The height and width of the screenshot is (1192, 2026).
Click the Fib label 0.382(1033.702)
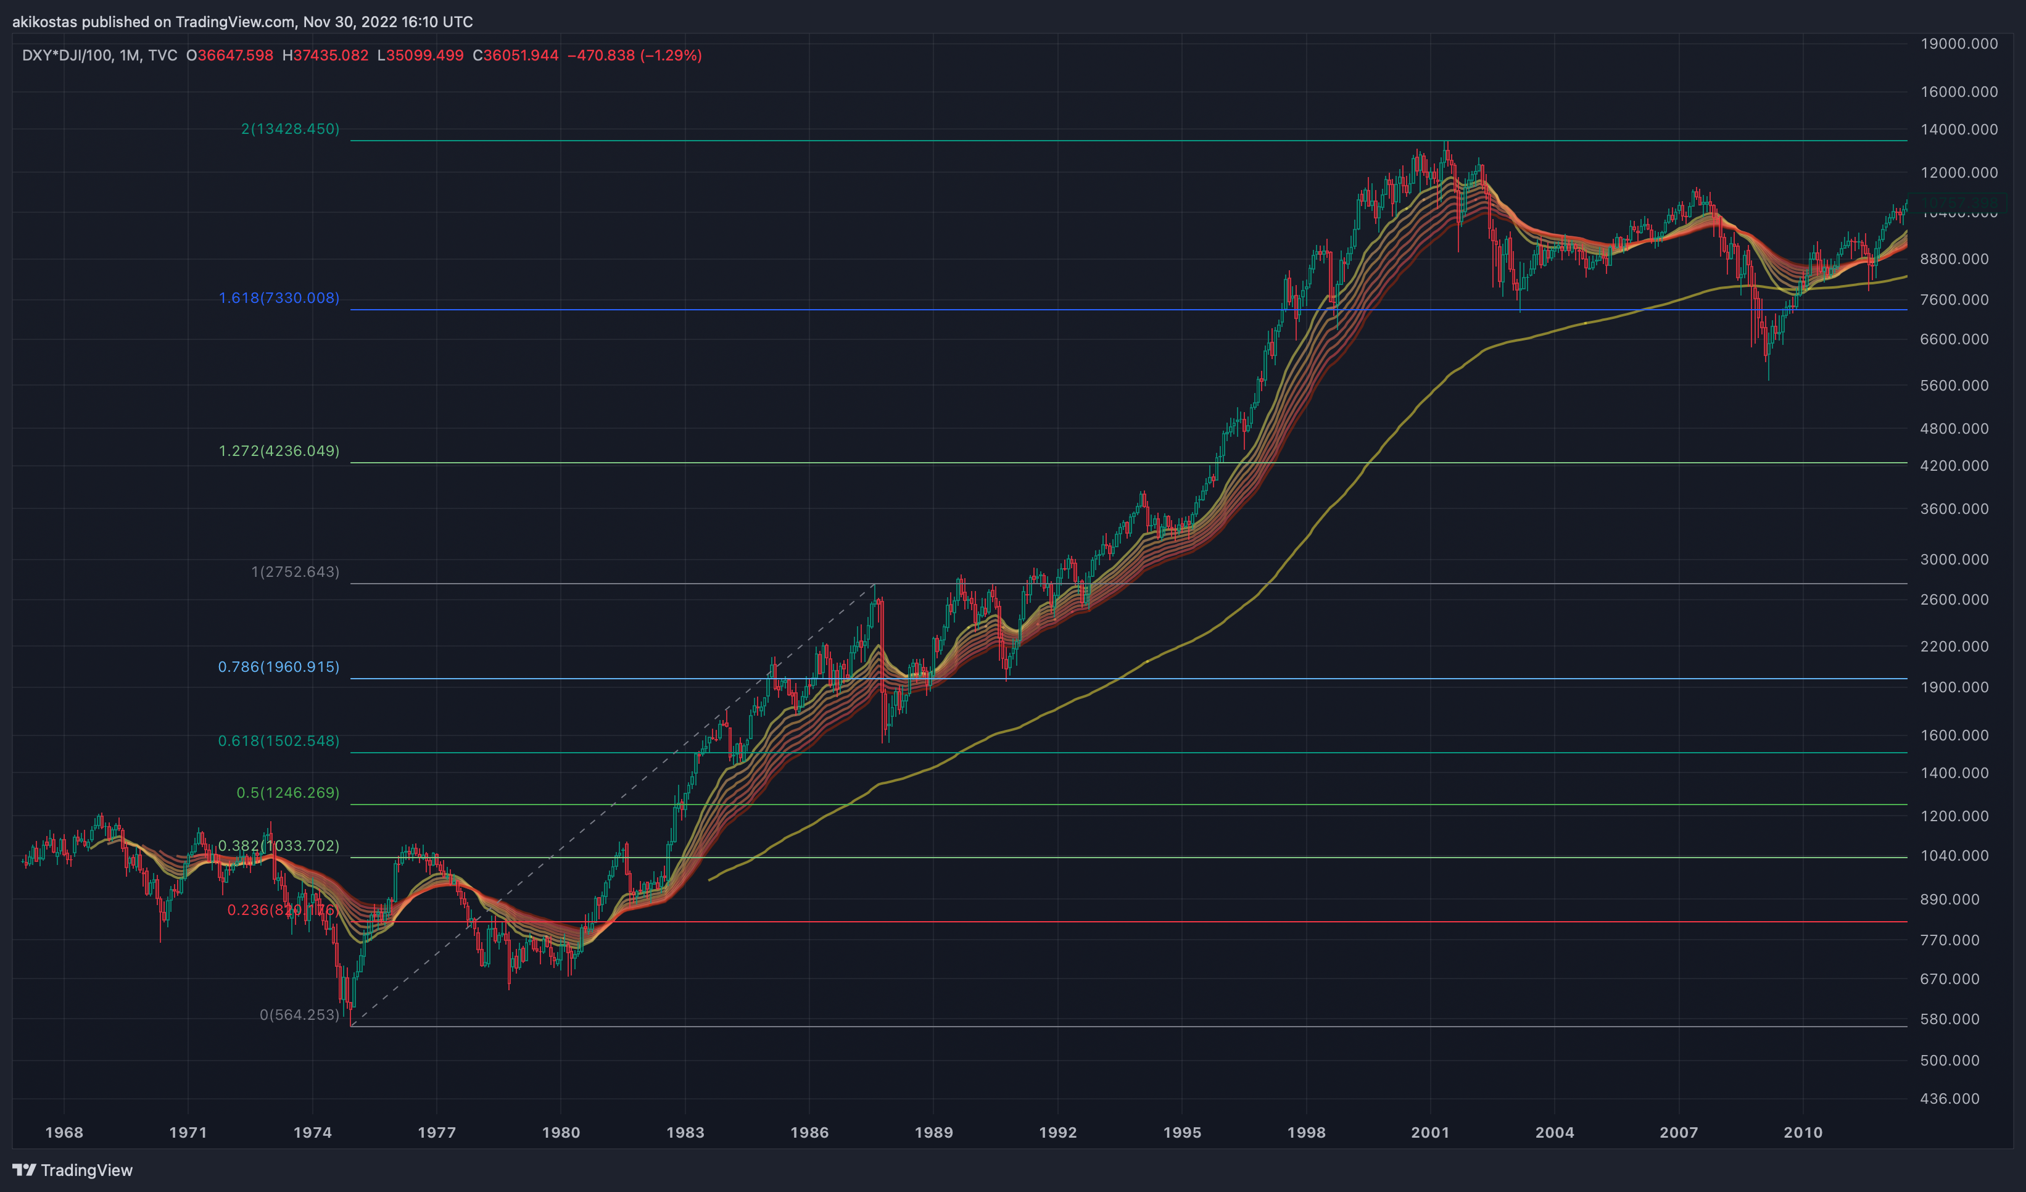(279, 846)
